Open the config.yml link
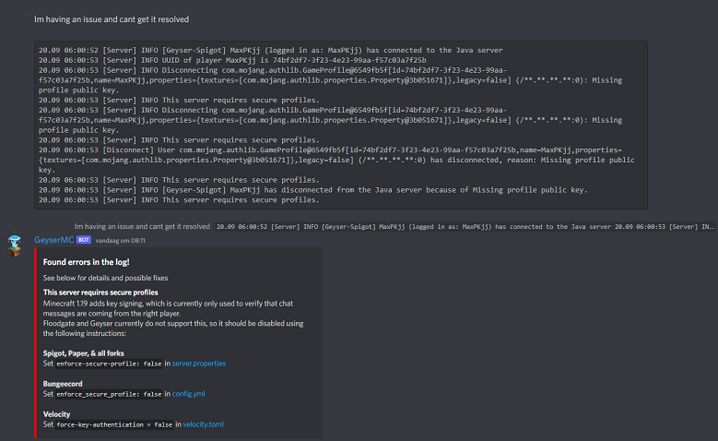The width and height of the screenshot is (718, 441). point(189,394)
